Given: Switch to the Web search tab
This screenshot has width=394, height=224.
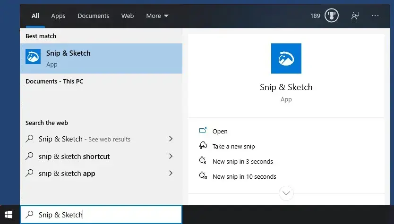Looking at the screenshot, I should [x=128, y=16].
